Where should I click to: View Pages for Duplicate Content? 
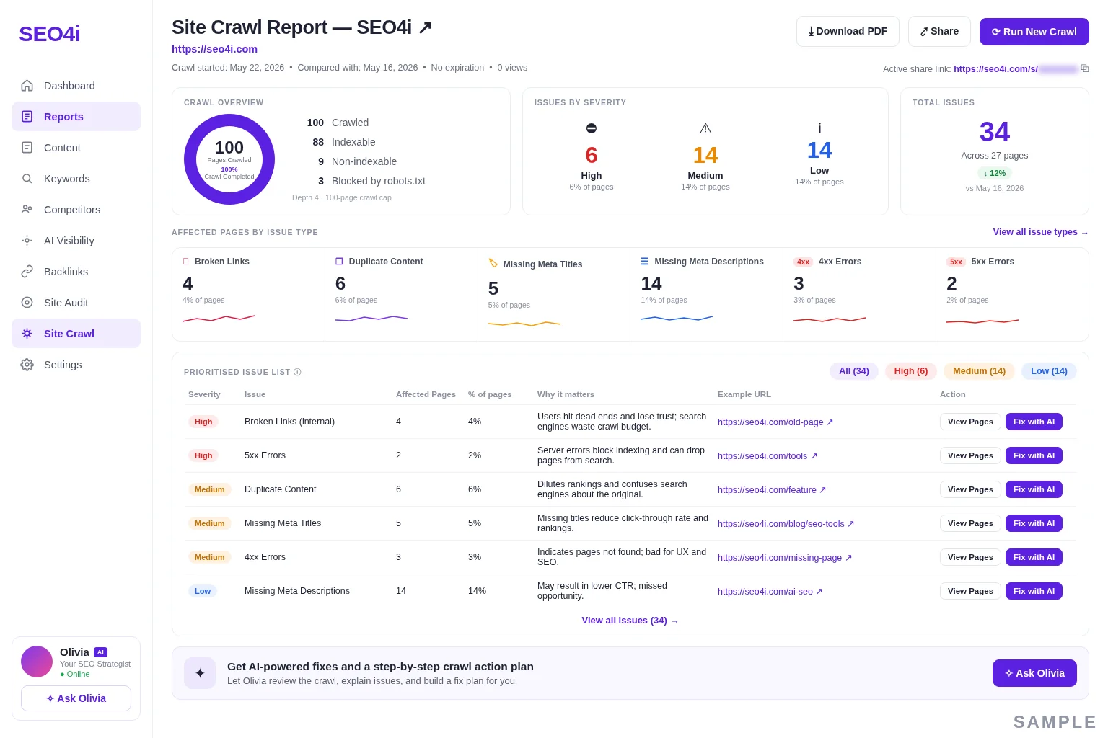(x=970, y=489)
